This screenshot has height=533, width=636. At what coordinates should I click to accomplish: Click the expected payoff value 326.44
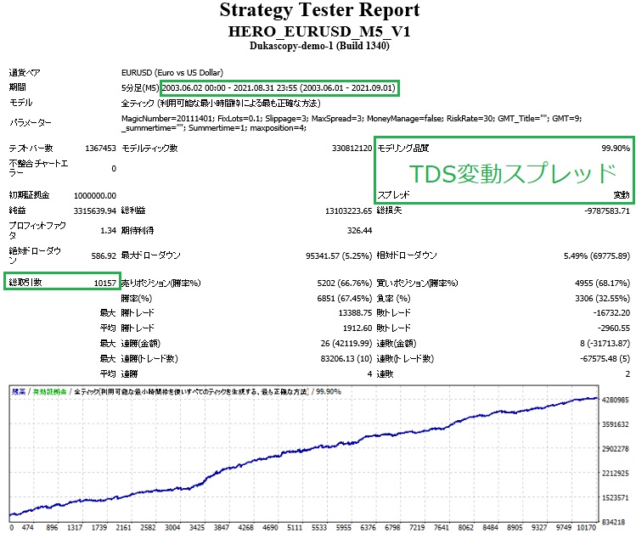(359, 231)
